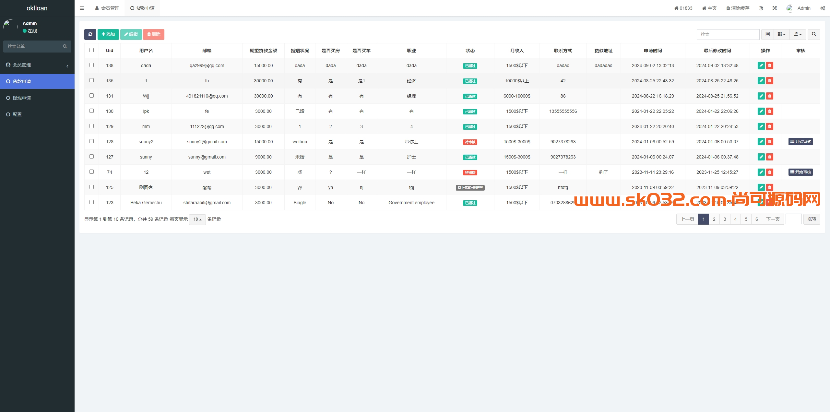Check the checkbox for Uid 131 row

91,96
